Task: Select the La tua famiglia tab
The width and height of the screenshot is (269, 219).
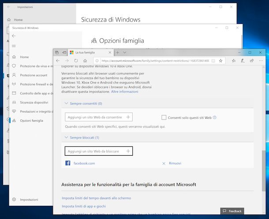Action: pyautogui.click(x=90, y=52)
